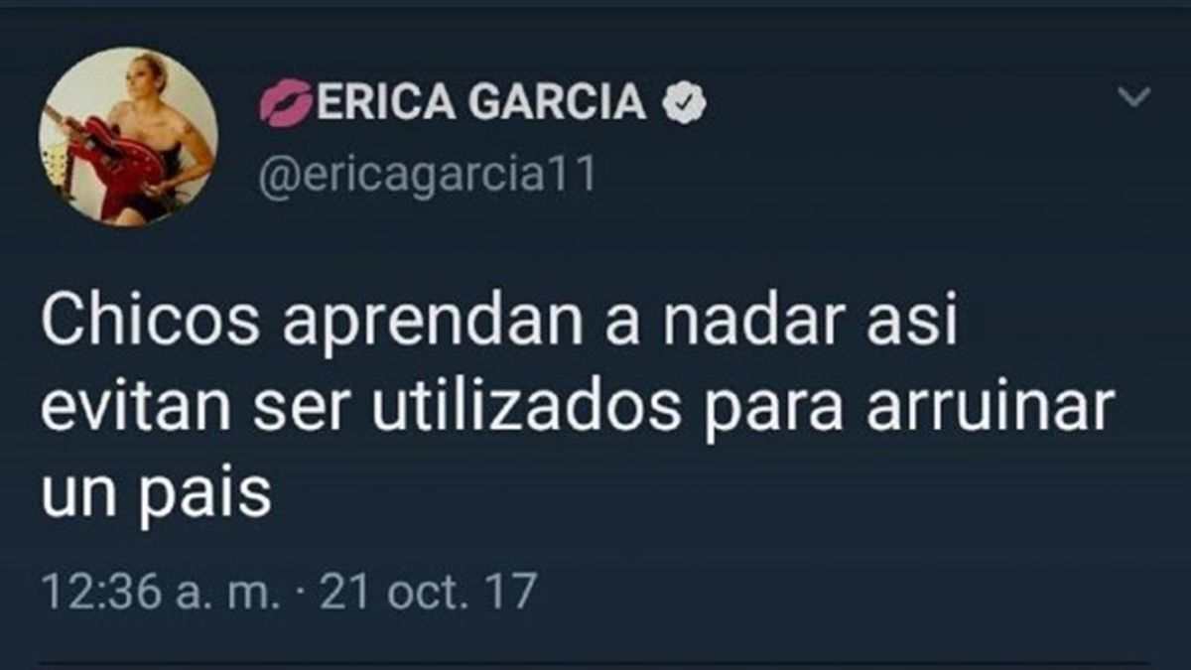The width and height of the screenshot is (1191, 670).
Task: Open Erica Garcia's profile picture
Action: tap(128, 137)
